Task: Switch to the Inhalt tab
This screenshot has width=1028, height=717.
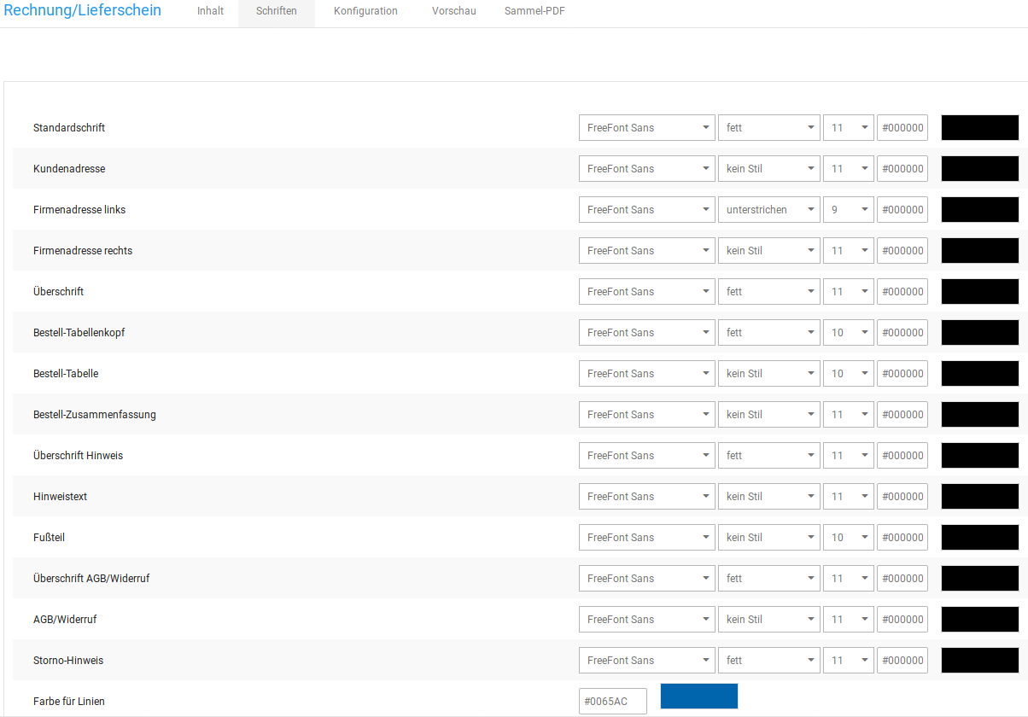Action: [210, 12]
